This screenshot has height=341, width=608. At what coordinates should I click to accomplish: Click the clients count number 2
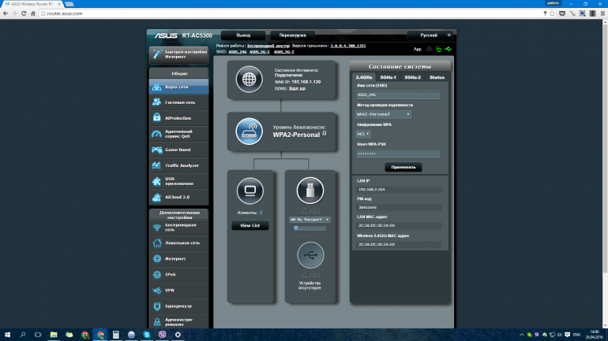click(261, 213)
